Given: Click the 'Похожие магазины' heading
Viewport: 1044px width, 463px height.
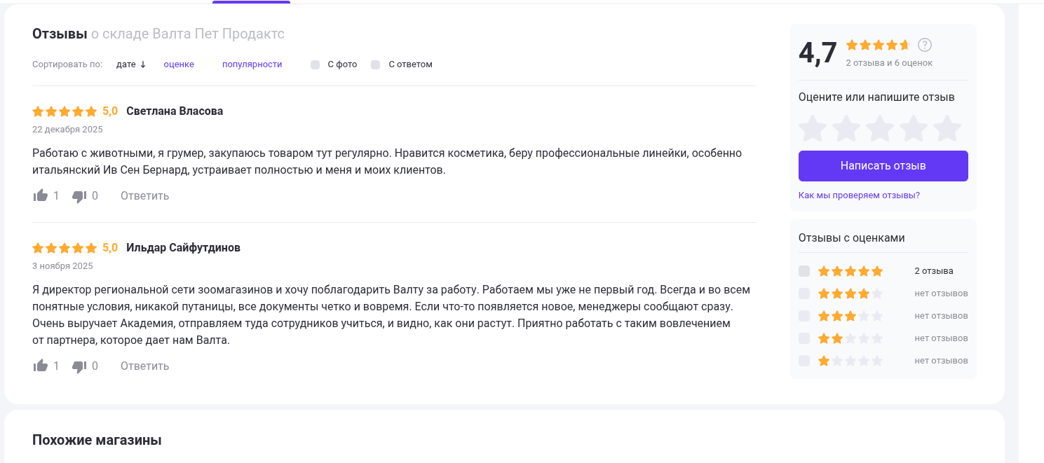Looking at the screenshot, I should (x=97, y=441).
